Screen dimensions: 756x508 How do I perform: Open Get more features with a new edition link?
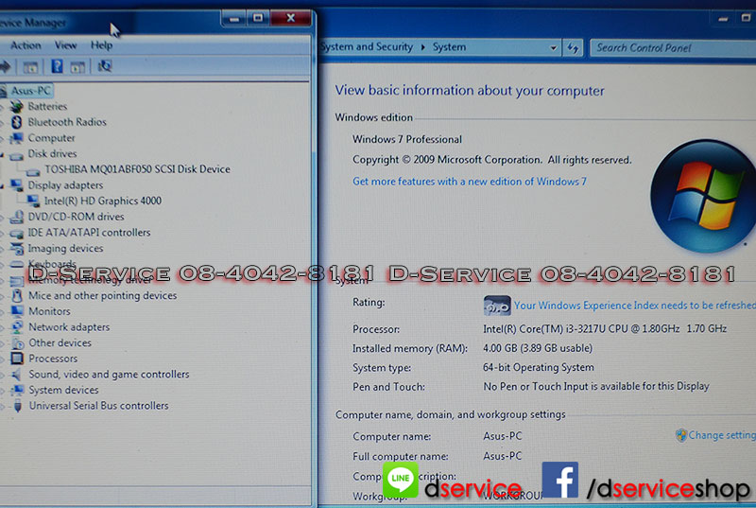pos(470,182)
